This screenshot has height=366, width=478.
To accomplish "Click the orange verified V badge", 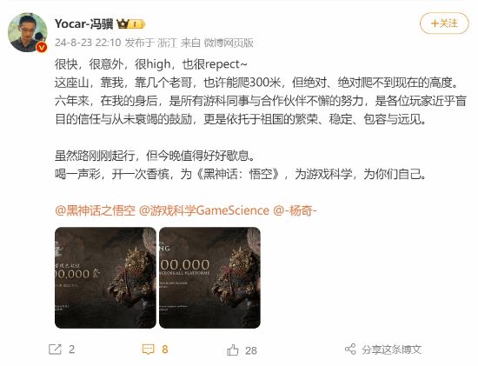I will 42,47.
